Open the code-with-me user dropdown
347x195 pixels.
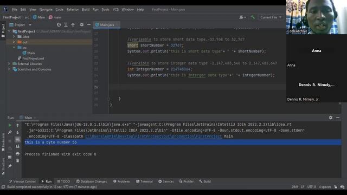(x=242, y=17)
